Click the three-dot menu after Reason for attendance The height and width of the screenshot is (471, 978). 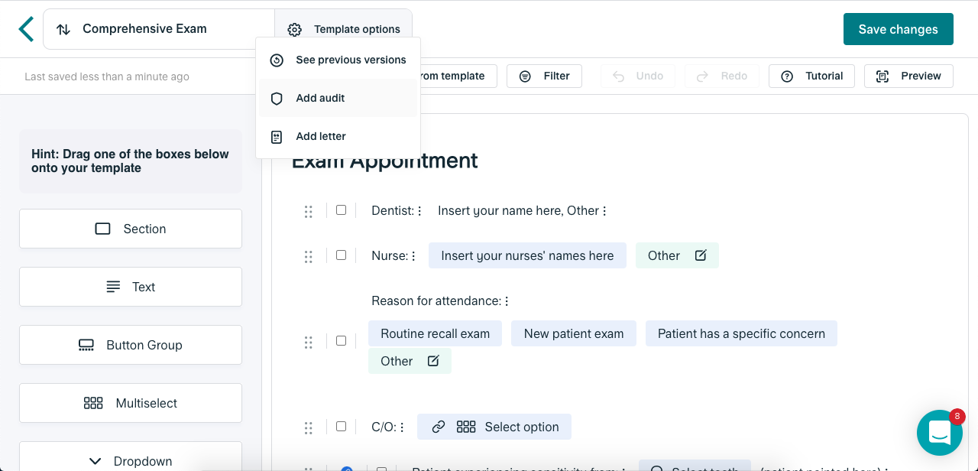(x=507, y=301)
